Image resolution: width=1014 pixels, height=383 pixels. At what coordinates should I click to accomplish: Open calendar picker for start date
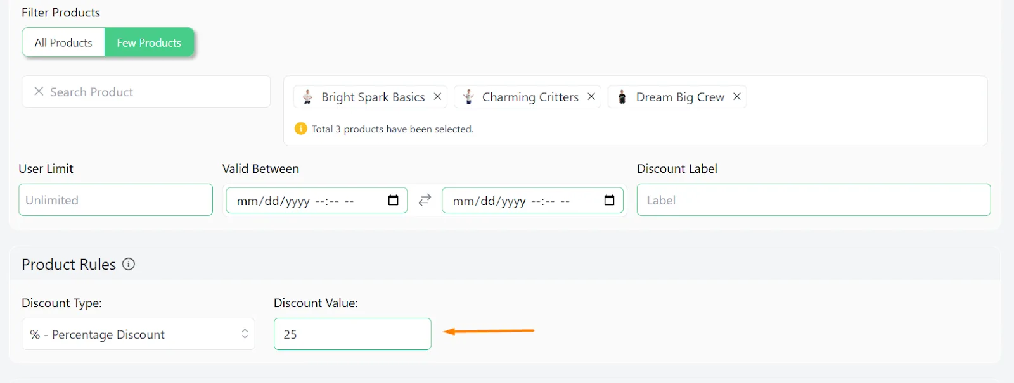pos(393,201)
